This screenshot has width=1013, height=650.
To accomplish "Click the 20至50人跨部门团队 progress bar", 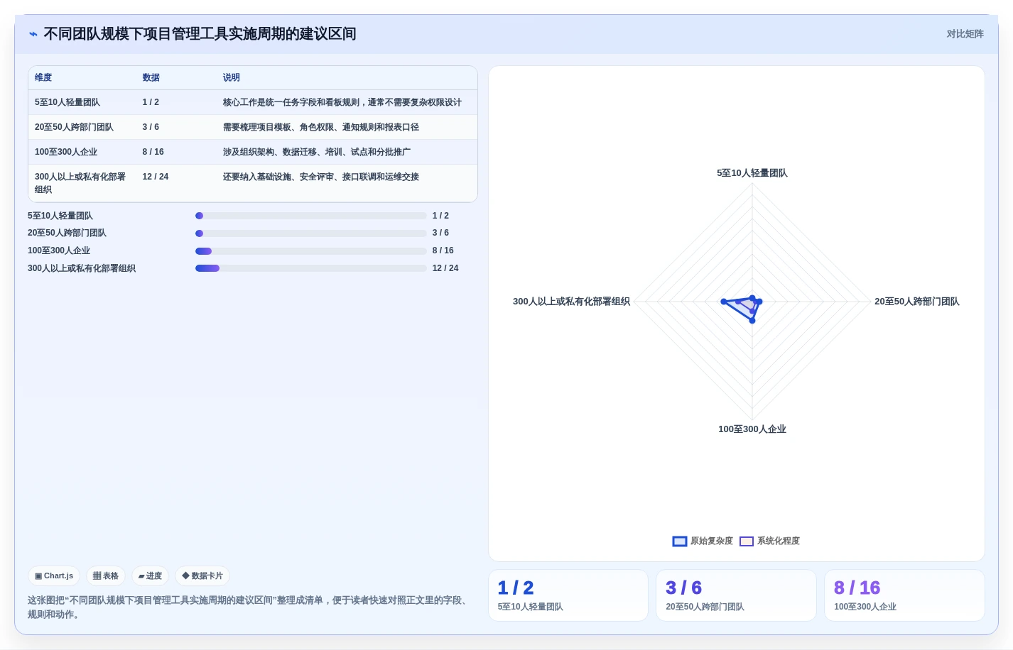I will coord(311,233).
